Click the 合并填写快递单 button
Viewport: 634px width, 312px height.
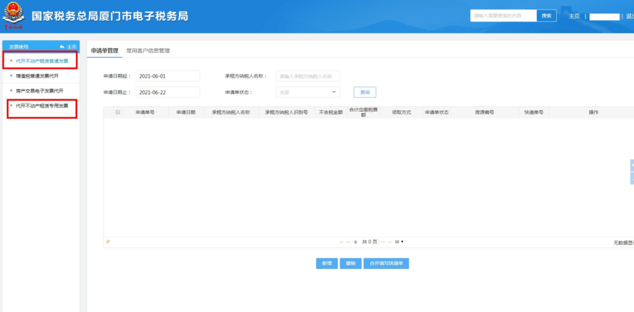(386, 263)
